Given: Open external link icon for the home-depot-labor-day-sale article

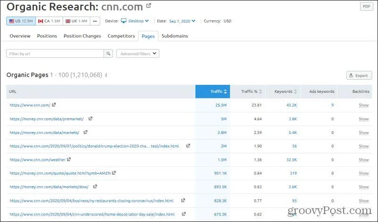Looking at the screenshot, I should [184, 214].
